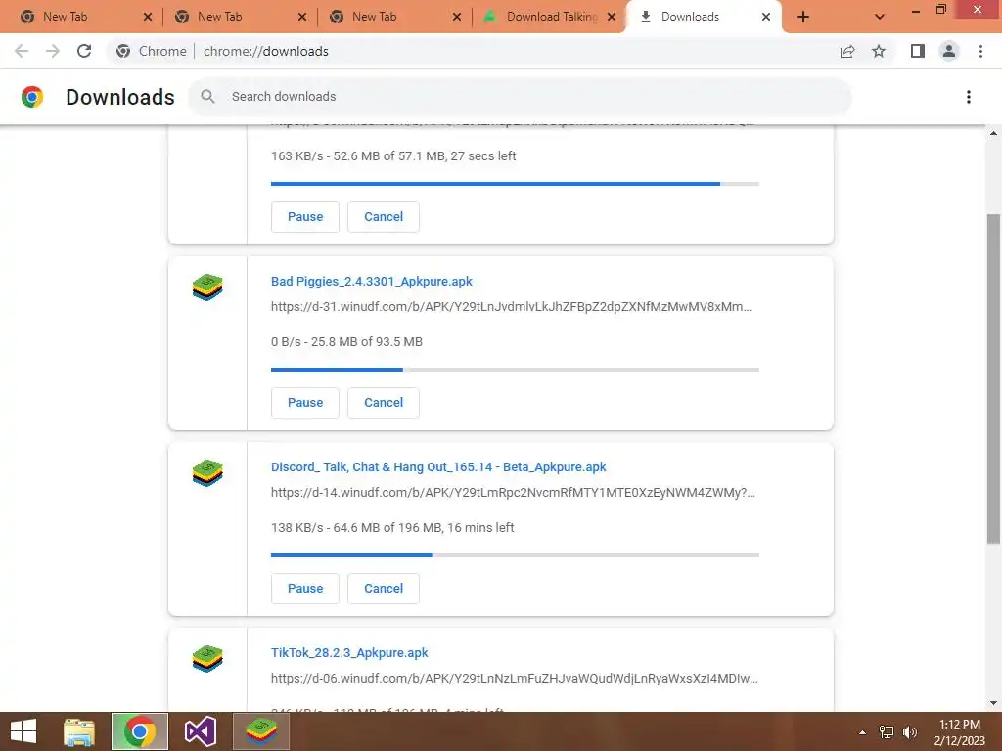The image size is (1002, 751).
Task: Pause the 57.1 MB download
Action: point(305,216)
